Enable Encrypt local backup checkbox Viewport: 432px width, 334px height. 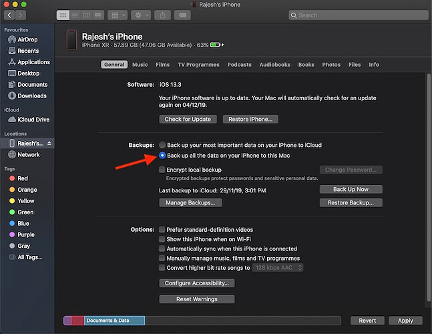pyautogui.click(x=162, y=170)
